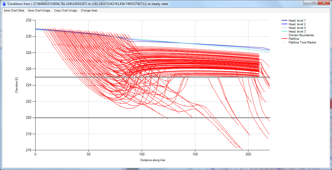Click the red Pathline legend line swatch
The image size is (332, 170).
click(284, 39)
